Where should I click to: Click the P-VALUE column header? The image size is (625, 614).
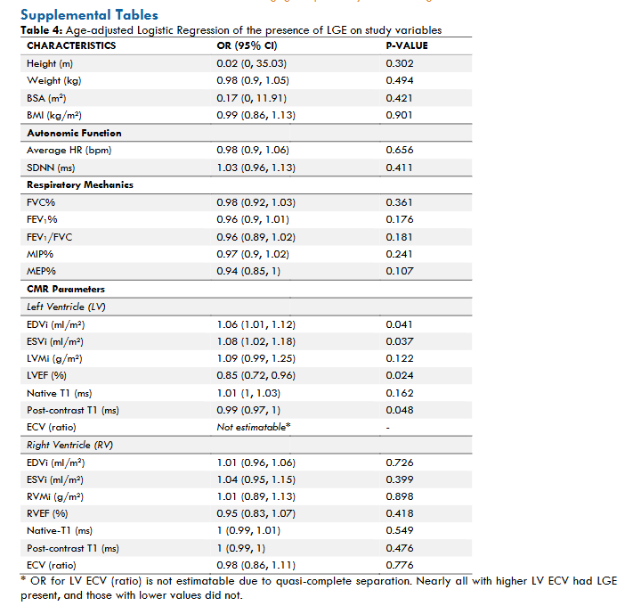click(x=406, y=45)
